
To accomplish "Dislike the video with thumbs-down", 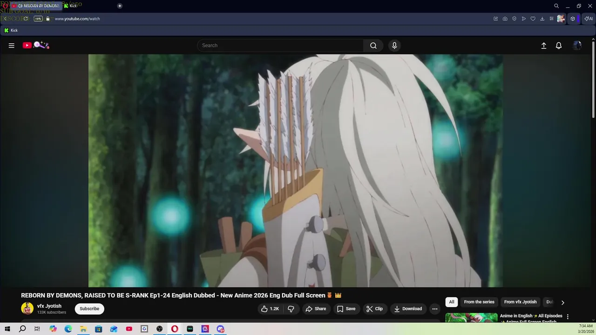I will [291, 309].
